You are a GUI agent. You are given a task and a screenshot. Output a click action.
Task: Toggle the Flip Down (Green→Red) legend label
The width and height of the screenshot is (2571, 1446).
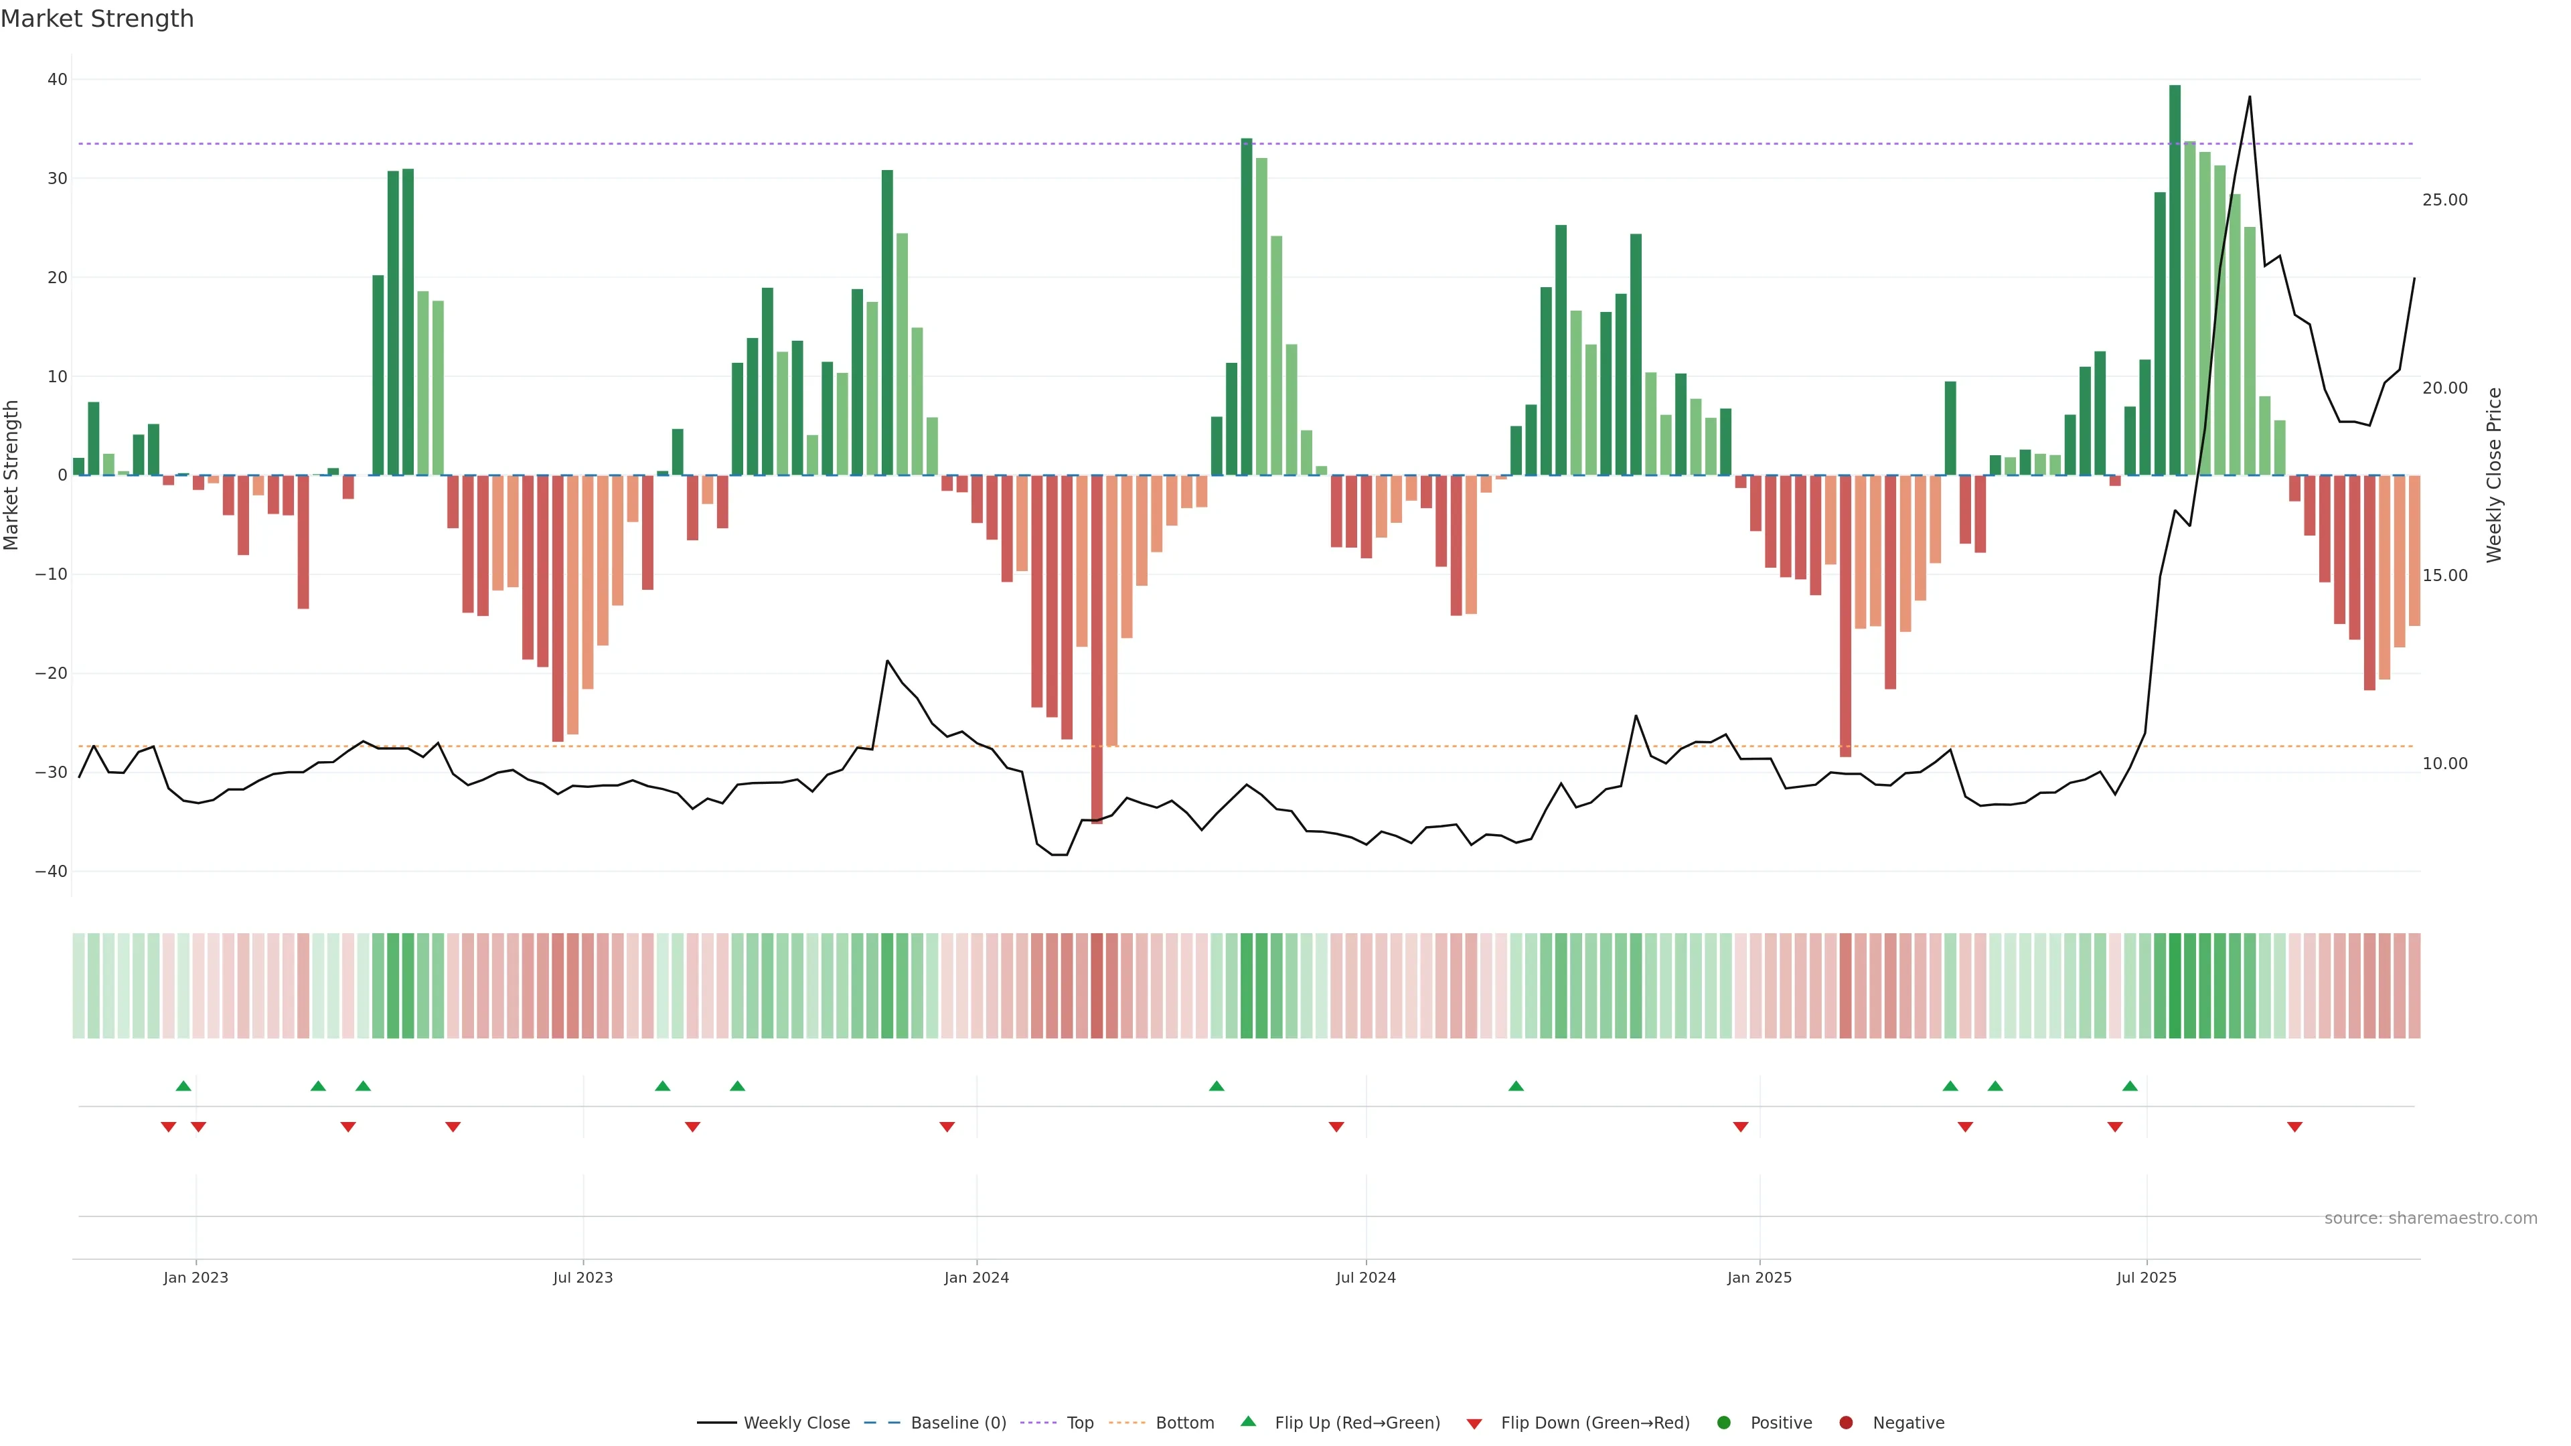[1595, 1423]
